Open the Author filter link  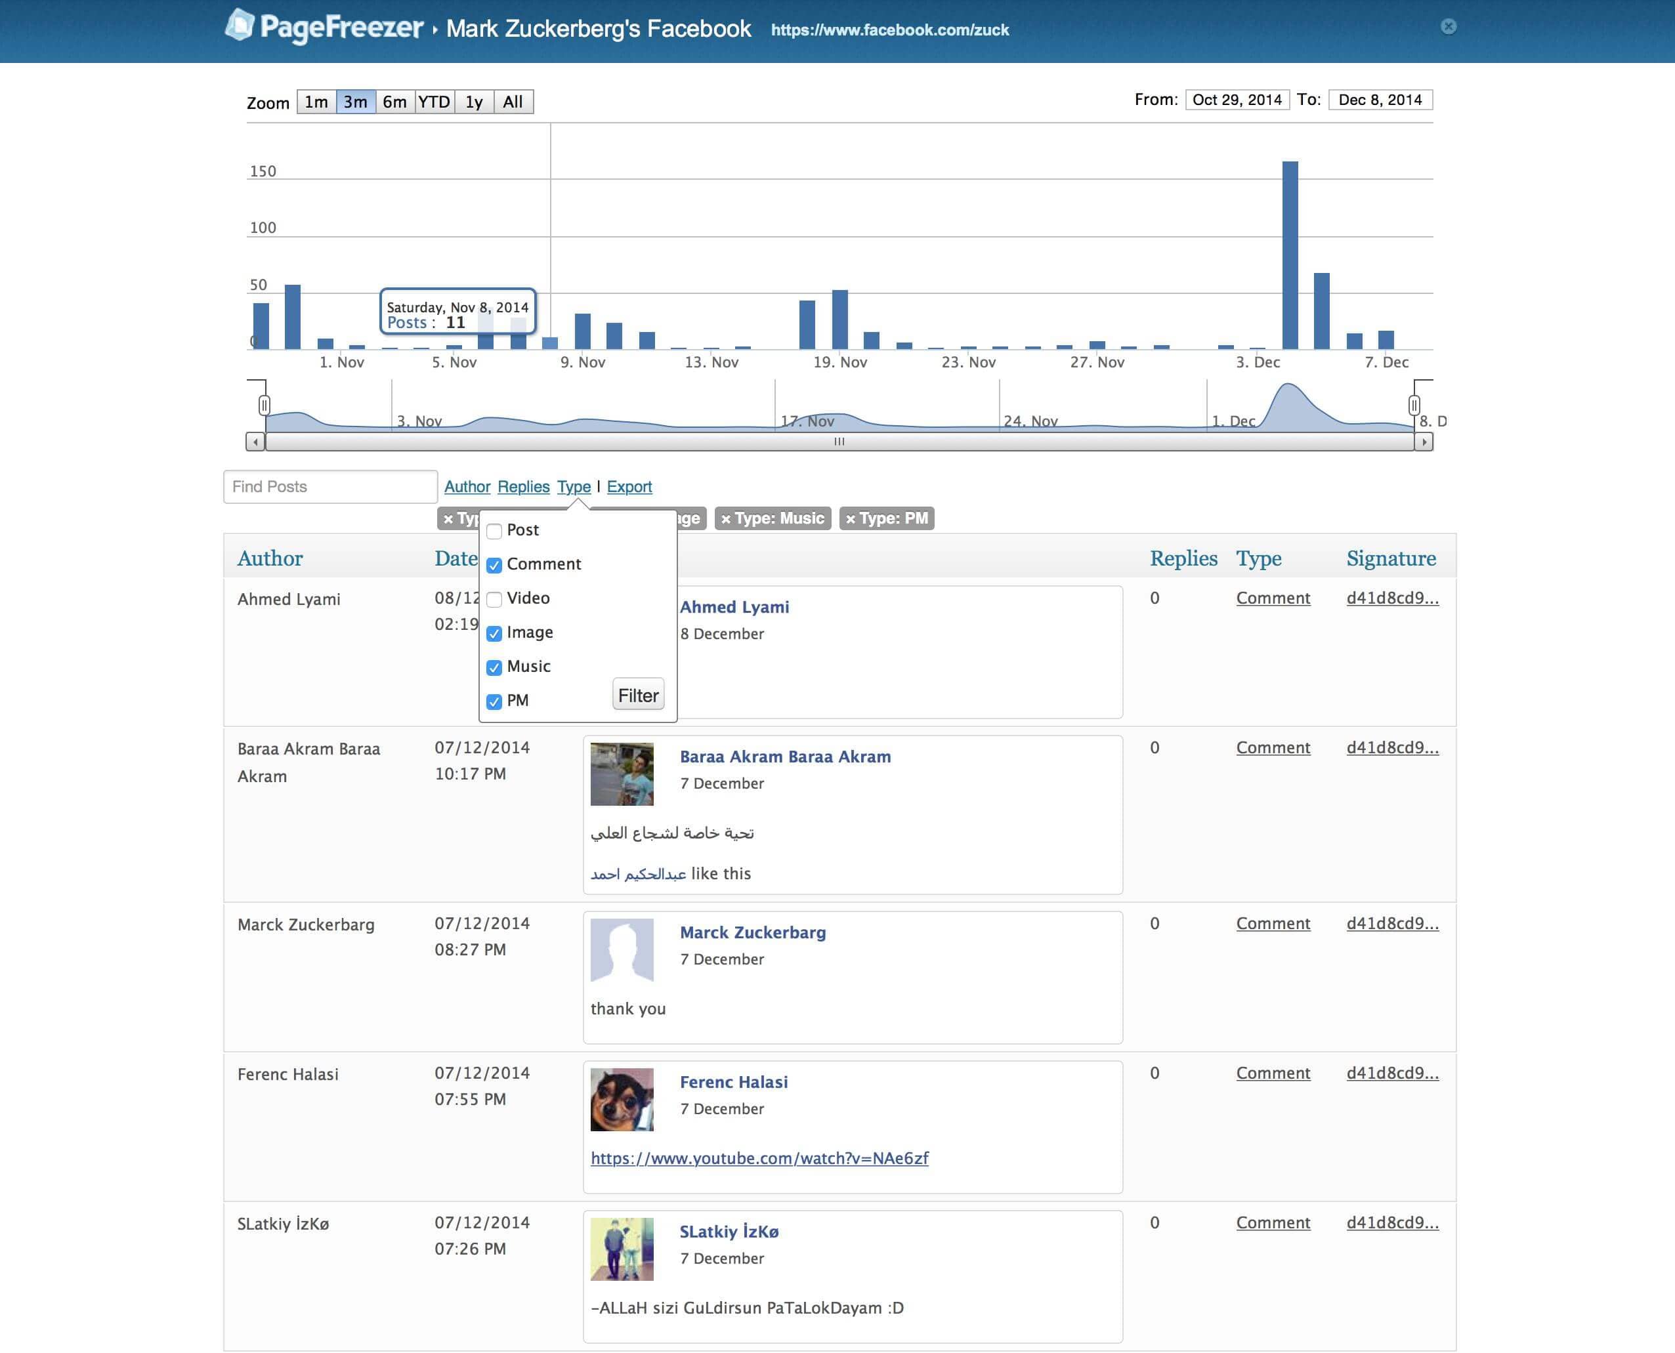coord(467,486)
